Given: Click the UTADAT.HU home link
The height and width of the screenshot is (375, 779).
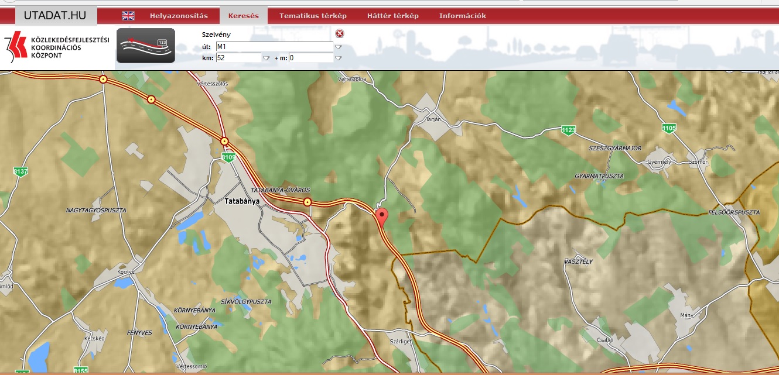Looking at the screenshot, I should (56, 16).
